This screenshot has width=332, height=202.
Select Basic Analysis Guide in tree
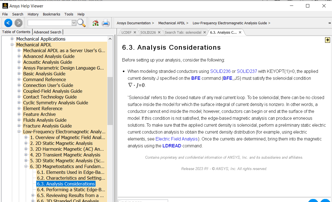click(x=44, y=74)
